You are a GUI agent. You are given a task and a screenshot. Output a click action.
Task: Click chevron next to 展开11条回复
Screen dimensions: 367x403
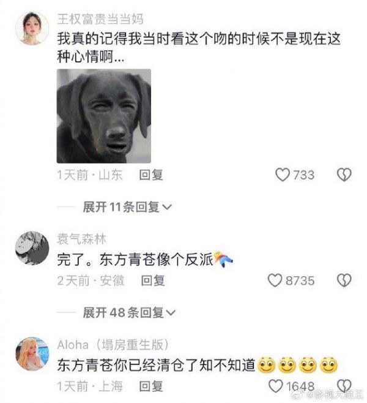pyautogui.click(x=167, y=208)
